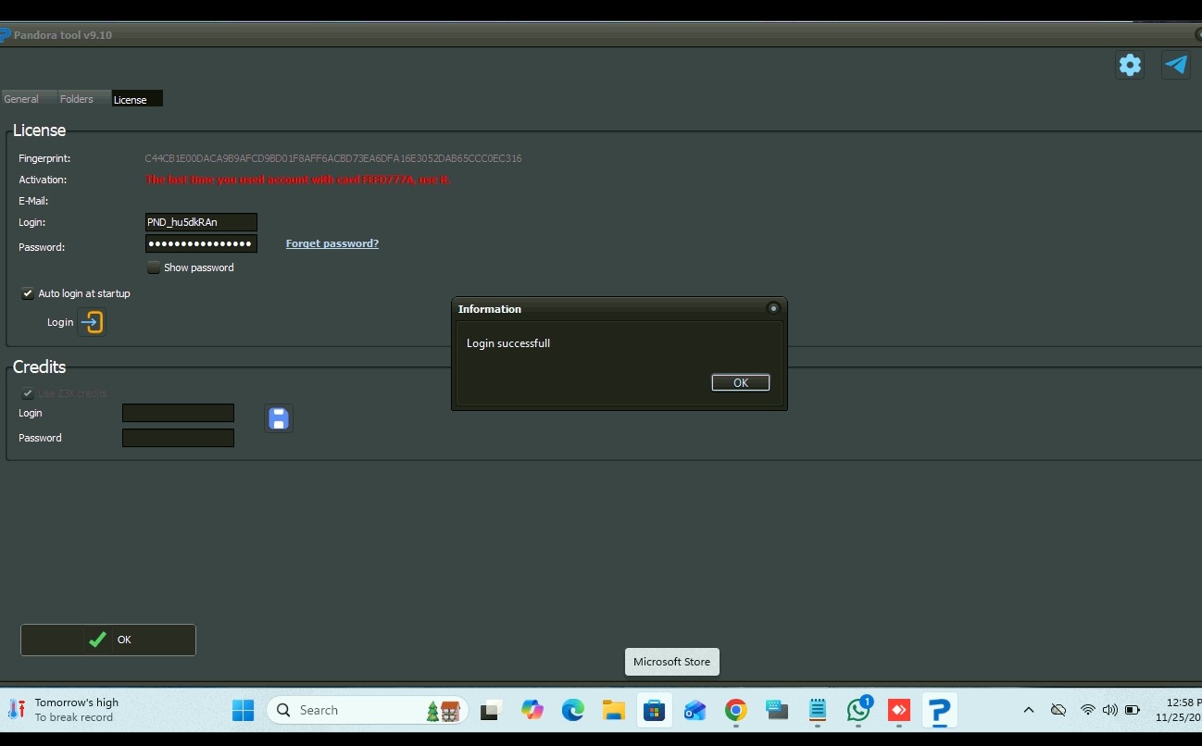Switch to the Folders tab

coord(77,99)
